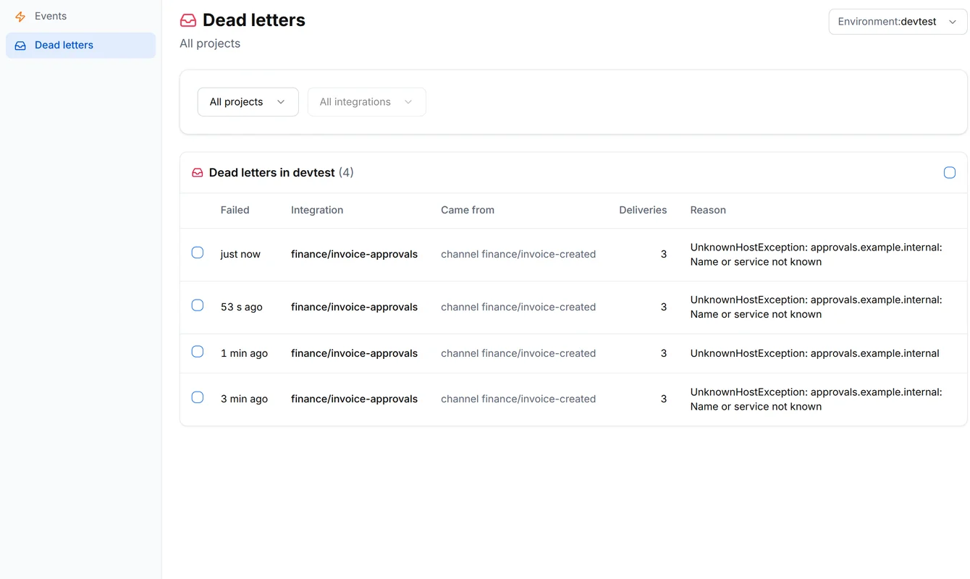Click the 'Came from' column header

click(x=468, y=210)
